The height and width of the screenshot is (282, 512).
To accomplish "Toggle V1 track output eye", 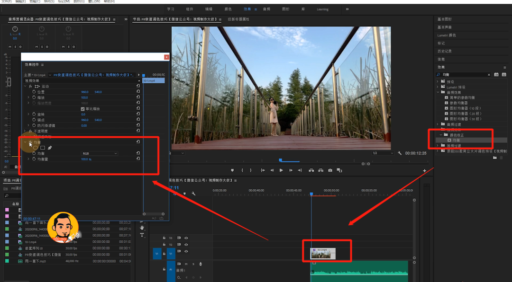I will (x=186, y=251).
